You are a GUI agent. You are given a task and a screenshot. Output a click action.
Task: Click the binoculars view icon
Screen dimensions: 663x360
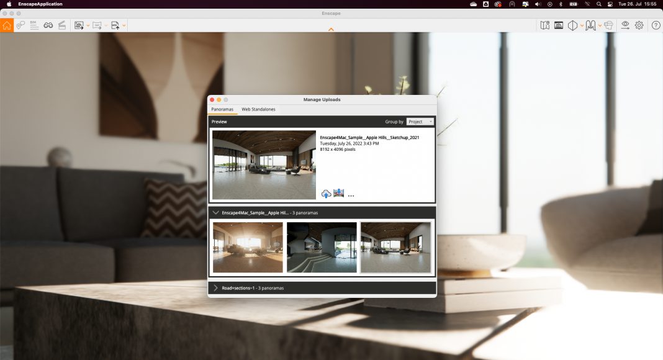point(48,25)
